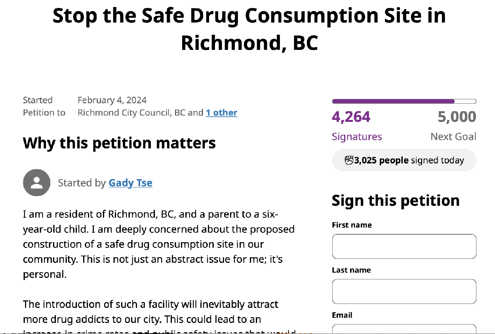Click the petition title heading
Viewport: 495px width, 334px height.
(249, 29)
